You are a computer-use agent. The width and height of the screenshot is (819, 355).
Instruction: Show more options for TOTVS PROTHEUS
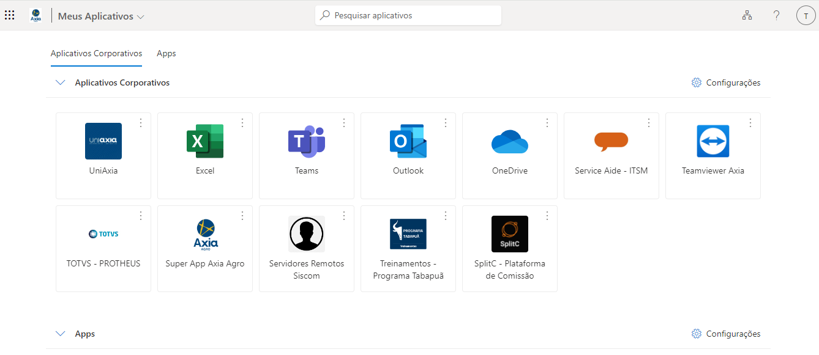141,216
